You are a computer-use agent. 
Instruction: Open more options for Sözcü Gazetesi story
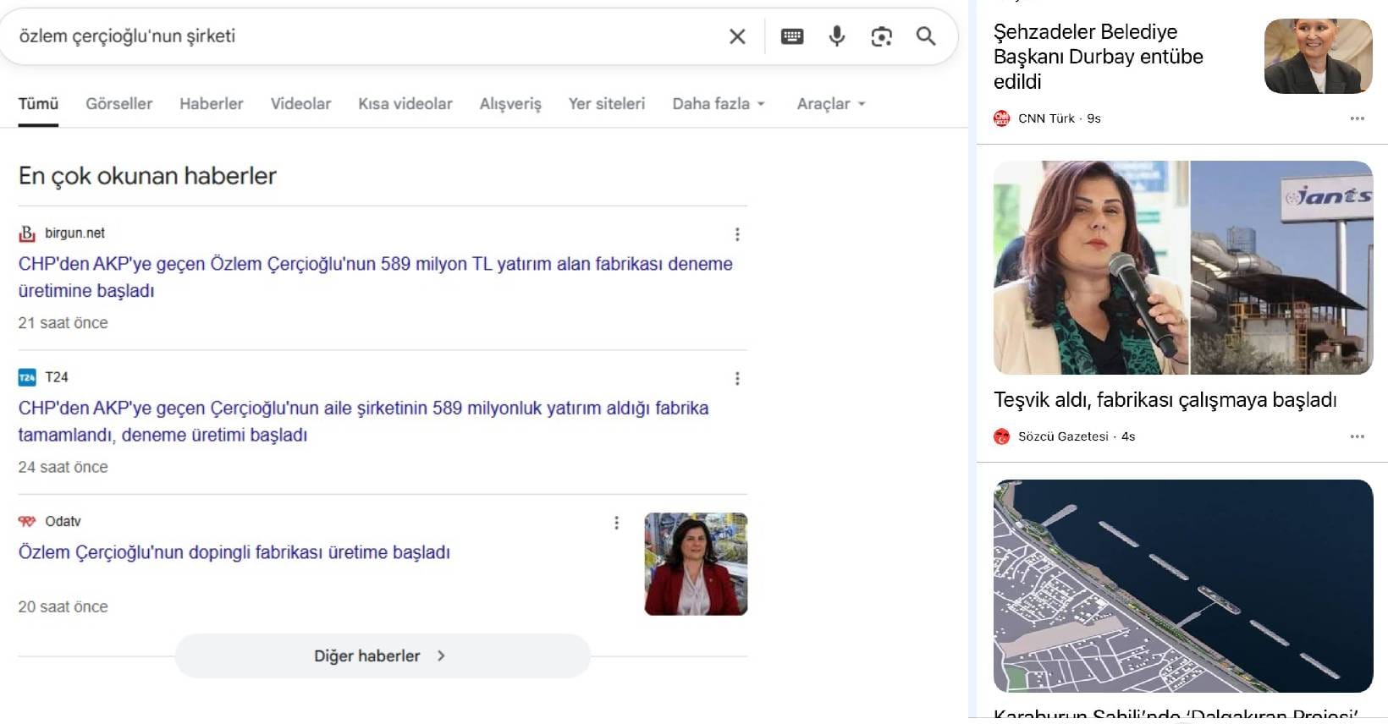[x=1357, y=436]
